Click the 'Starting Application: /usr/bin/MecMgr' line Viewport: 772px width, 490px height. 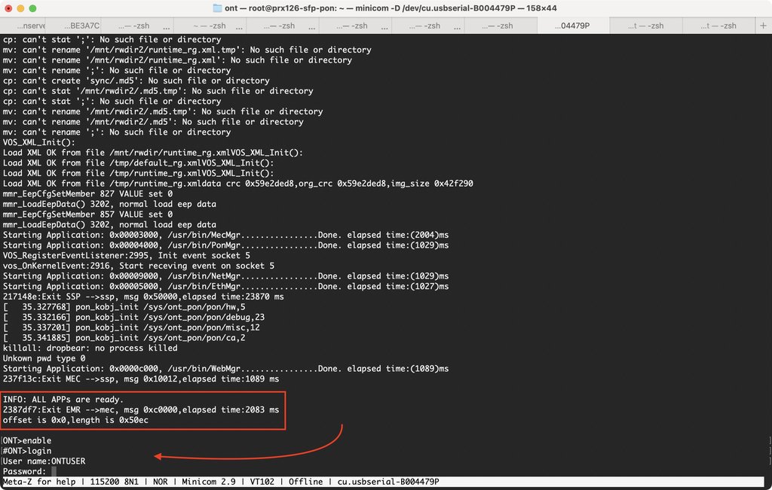225,234
